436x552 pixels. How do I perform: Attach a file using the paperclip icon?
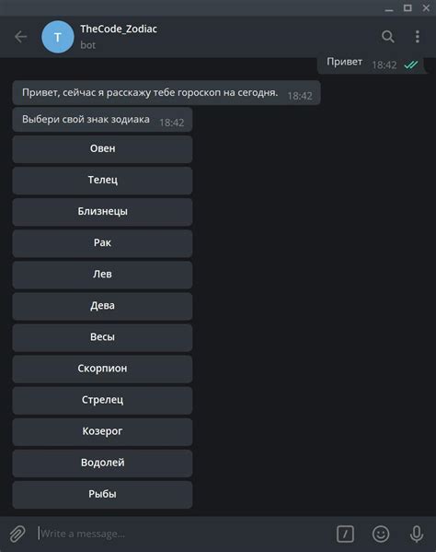17,534
